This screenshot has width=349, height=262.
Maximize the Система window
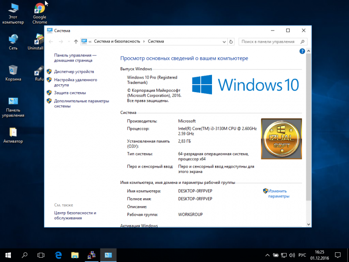(x=288, y=31)
